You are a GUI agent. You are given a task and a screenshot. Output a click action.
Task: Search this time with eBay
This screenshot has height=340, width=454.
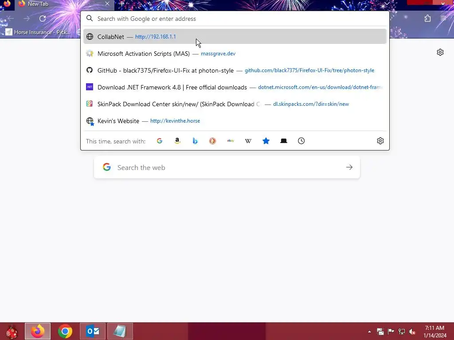click(x=231, y=141)
